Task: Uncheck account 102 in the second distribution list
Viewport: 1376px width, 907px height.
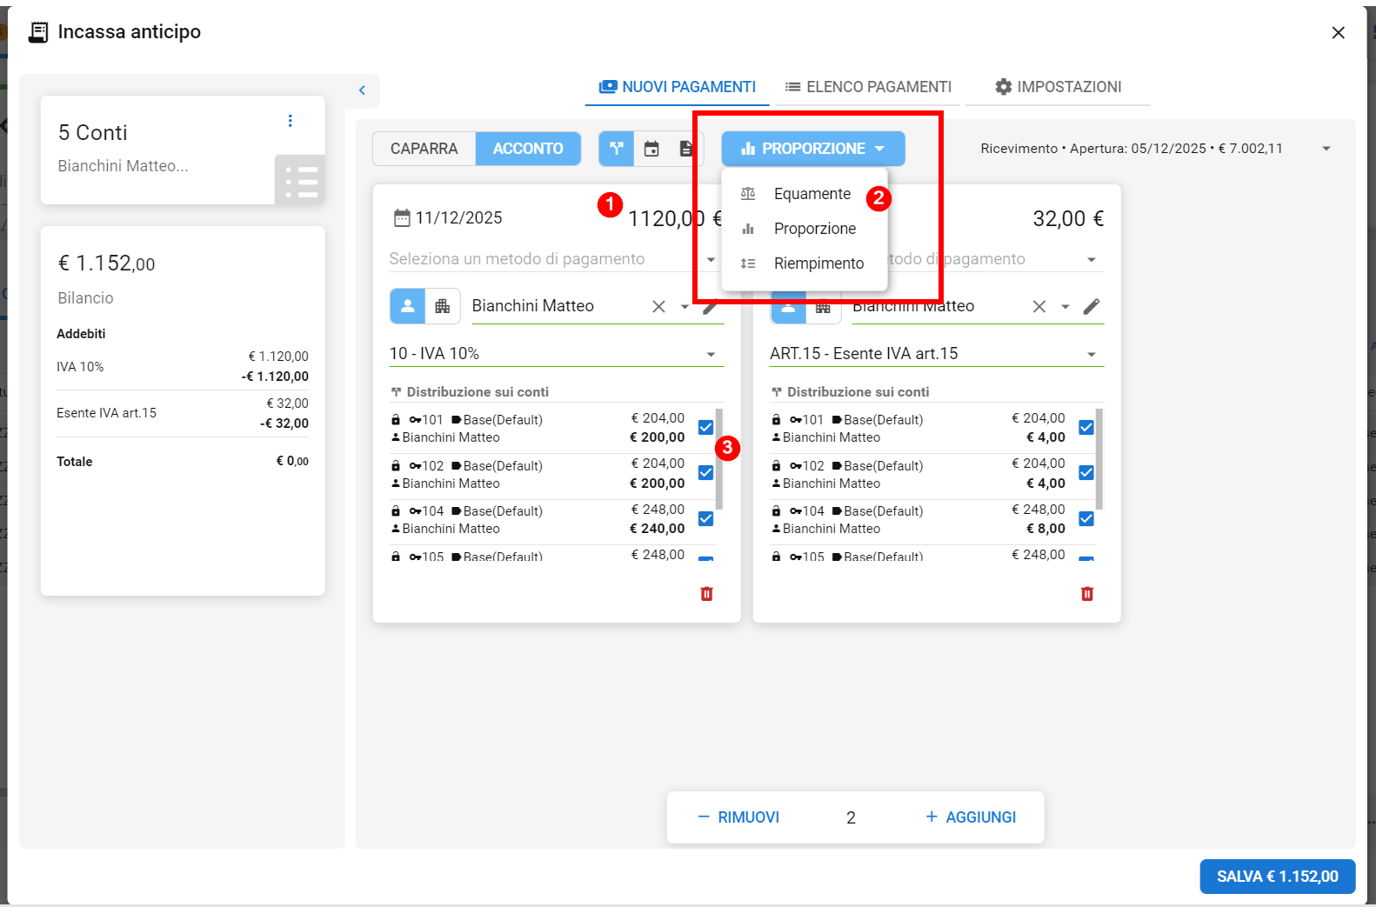Action: (x=1086, y=472)
